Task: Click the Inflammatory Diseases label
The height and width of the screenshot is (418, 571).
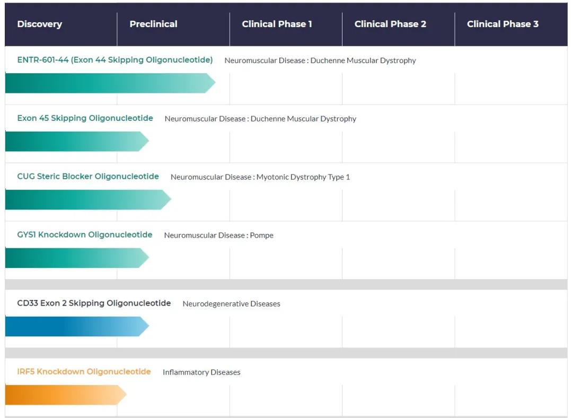Action: pyautogui.click(x=201, y=372)
